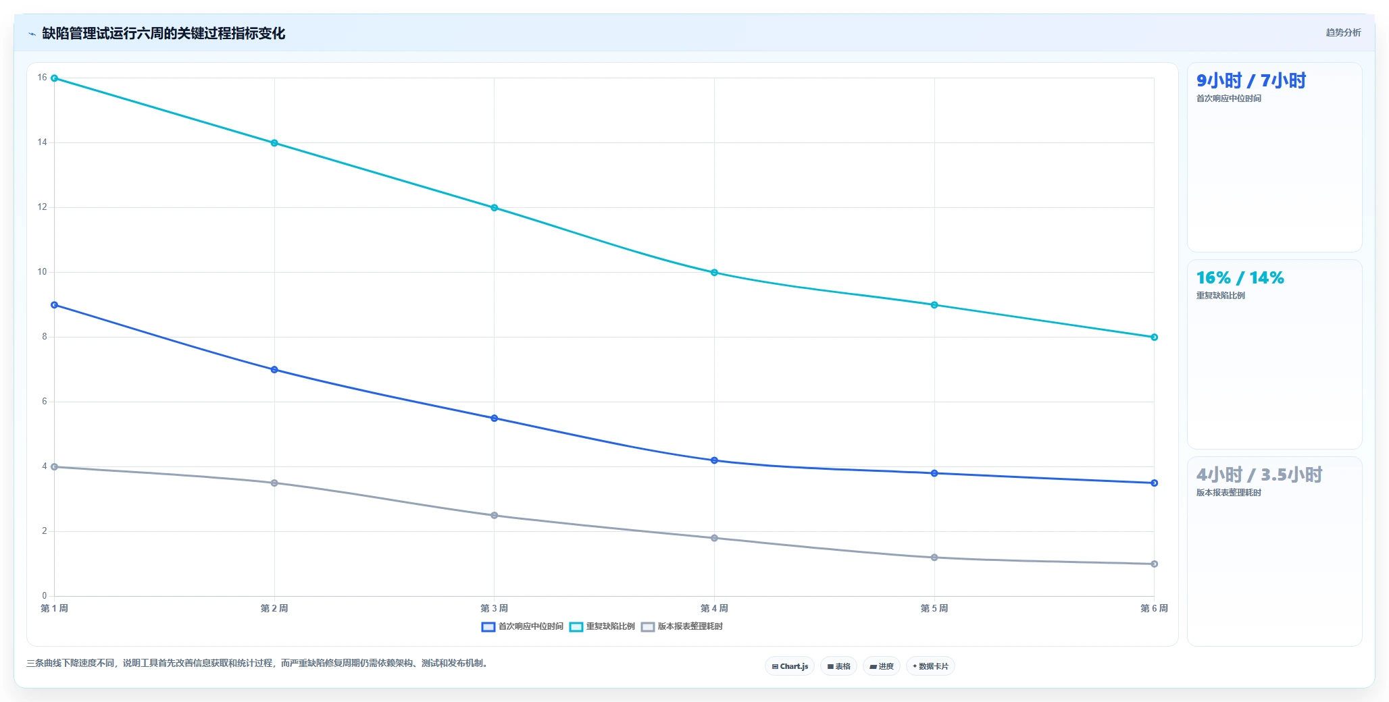
Task: Click the 第 6 周 x-axis label
Action: (1154, 608)
